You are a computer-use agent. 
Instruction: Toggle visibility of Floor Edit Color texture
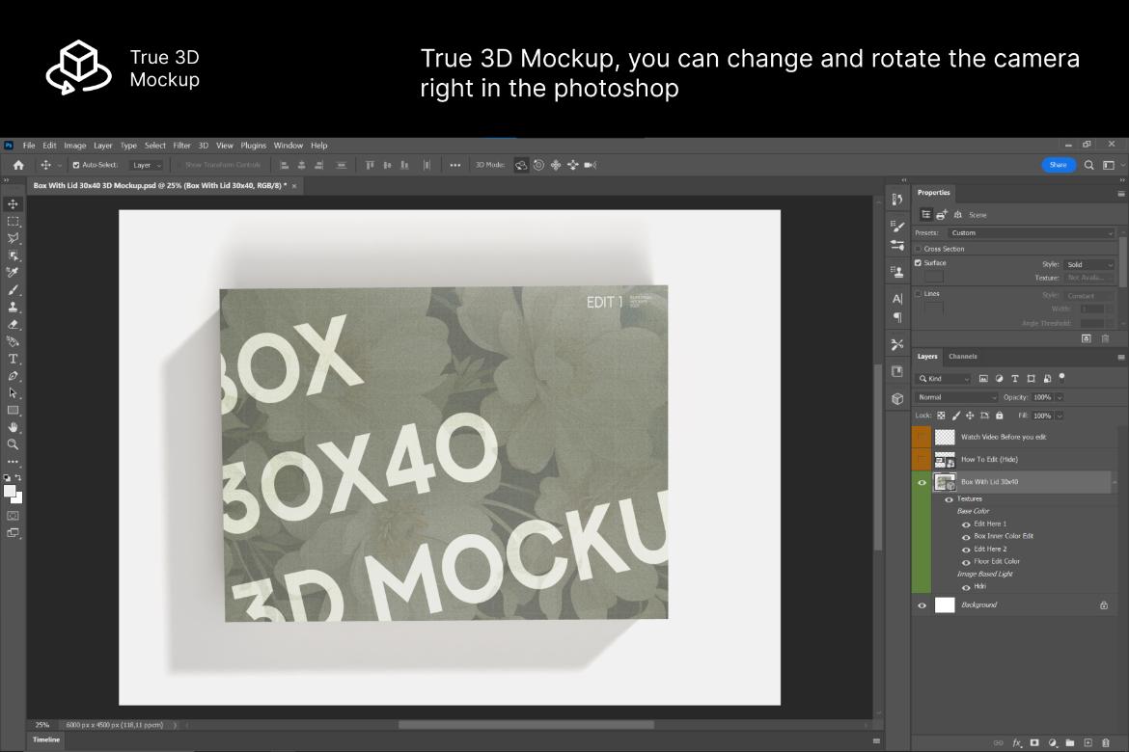(x=966, y=562)
